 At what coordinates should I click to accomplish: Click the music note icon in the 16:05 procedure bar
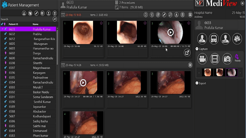pyautogui.click(x=170, y=15)
